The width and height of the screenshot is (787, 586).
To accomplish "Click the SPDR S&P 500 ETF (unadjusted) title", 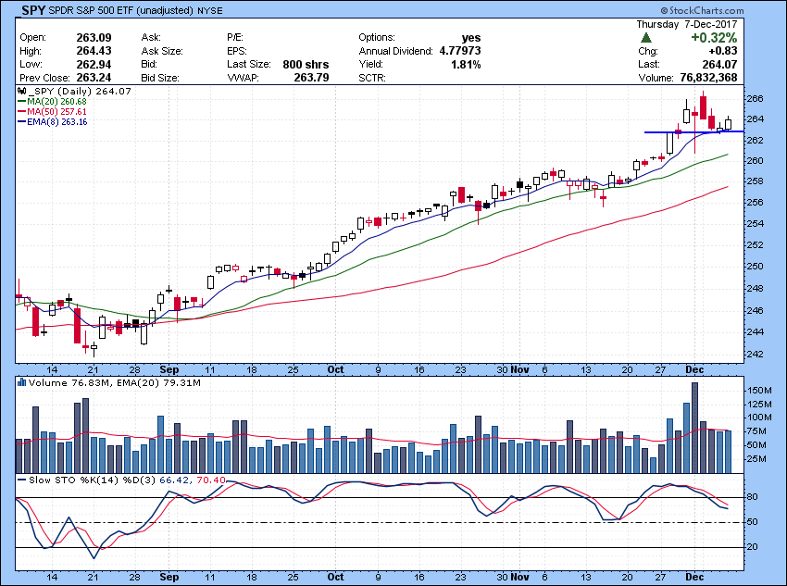I will click(x=121, y=10).
